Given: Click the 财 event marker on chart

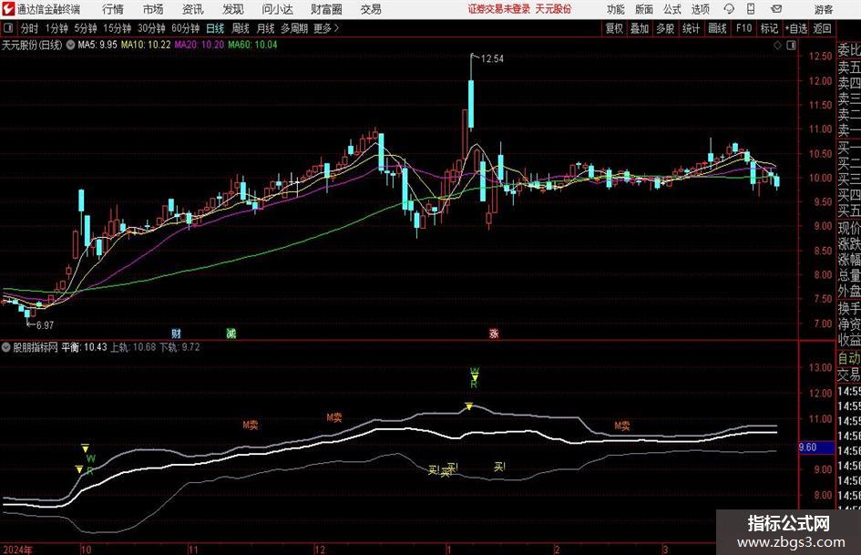Looking at the screenshot, I should 176,333.
